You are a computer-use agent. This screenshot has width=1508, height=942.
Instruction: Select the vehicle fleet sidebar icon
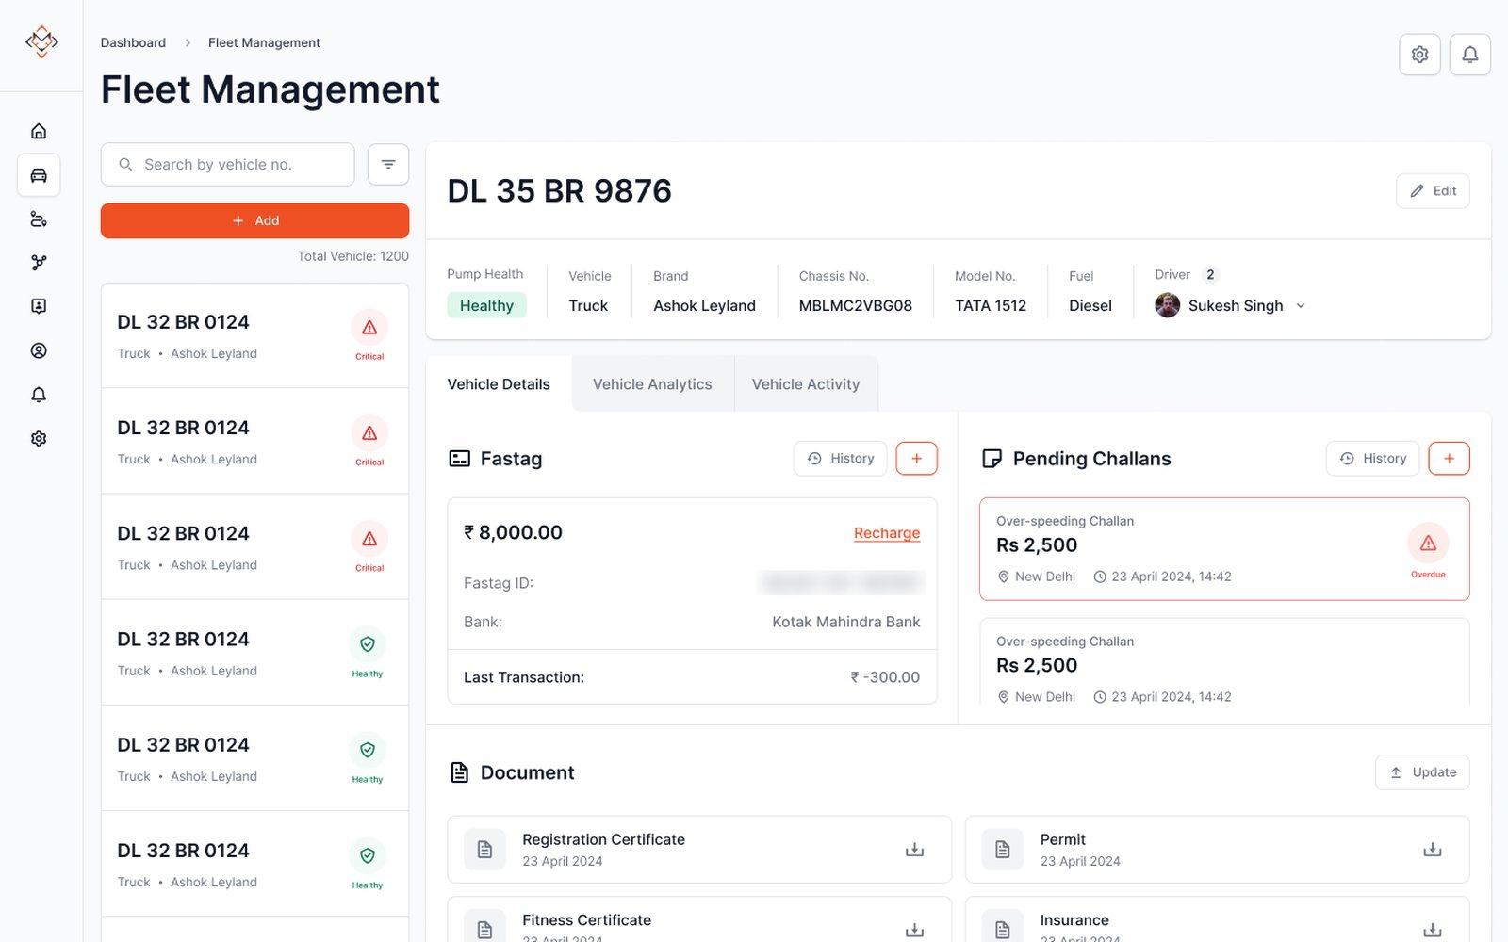(39, 175)
